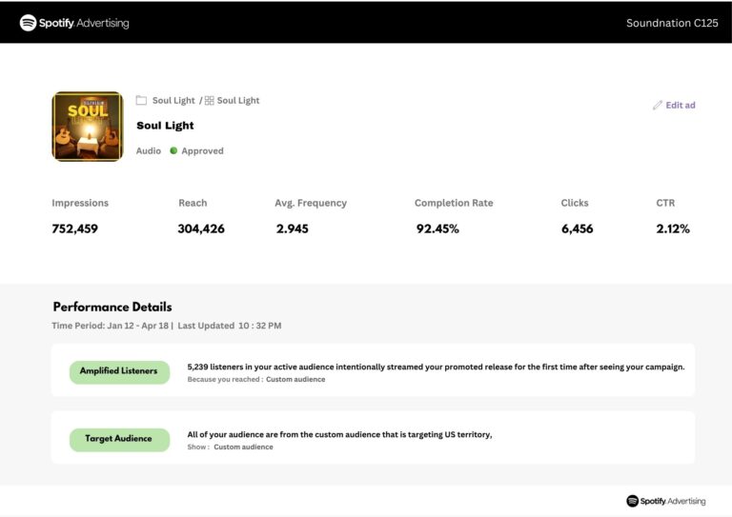
Task: Click the pencil edit icon
Action: (x=658, y=106)
